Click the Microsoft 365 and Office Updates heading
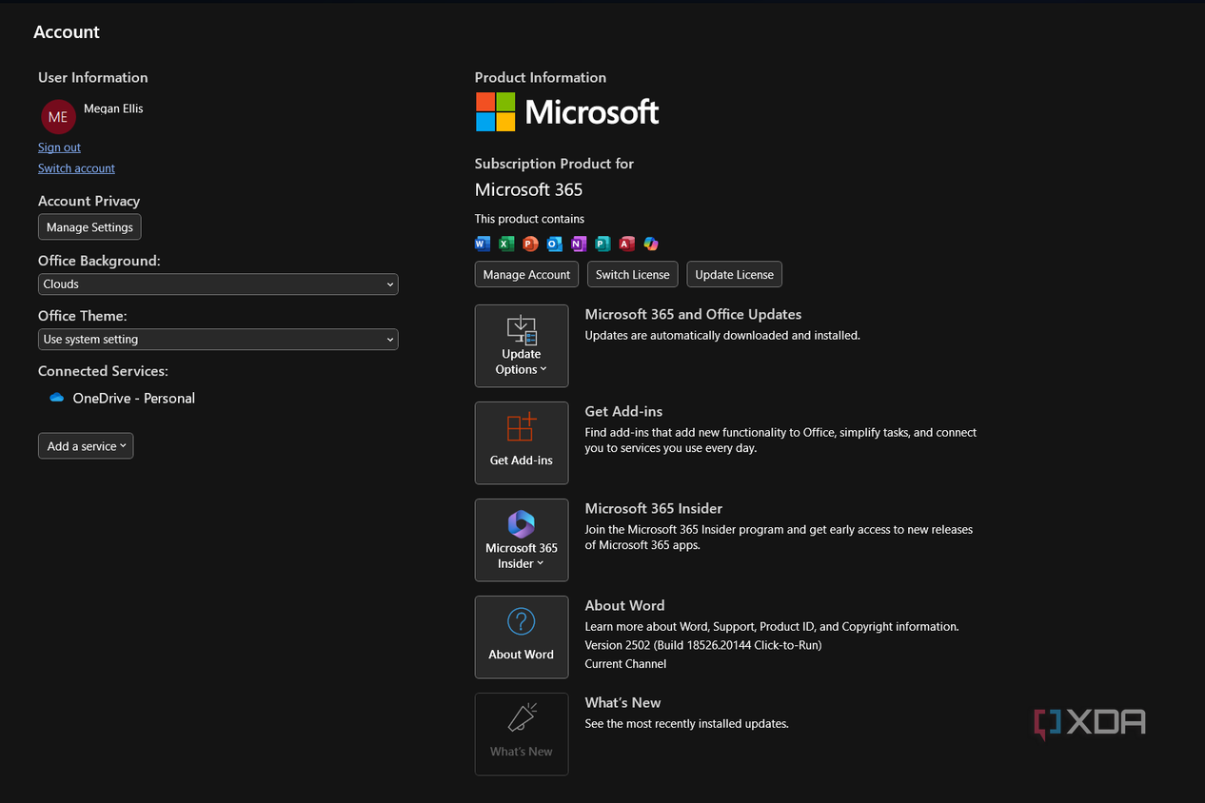The height and width of the screenshot is (803, 1205). tap(693, 315)
